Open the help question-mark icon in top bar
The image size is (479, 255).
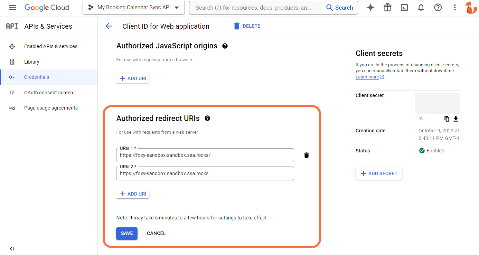(x=438, y=7)
